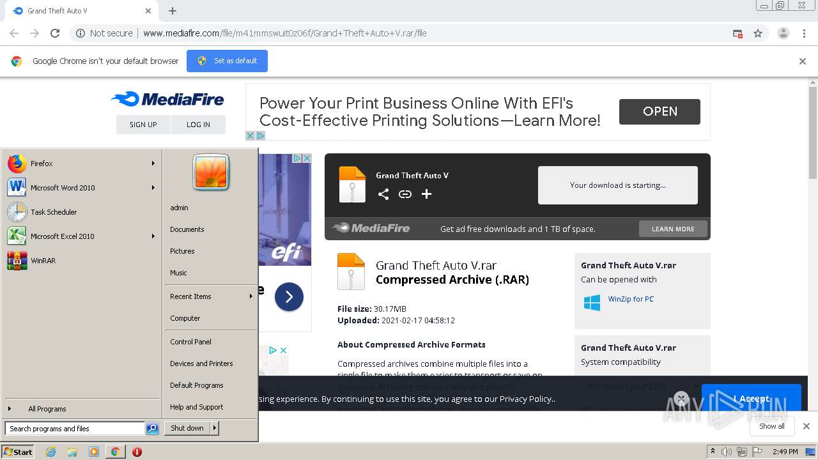Bookmark this page with the star icon
Viewport: 818px width, 460px height.
[758, 33]
